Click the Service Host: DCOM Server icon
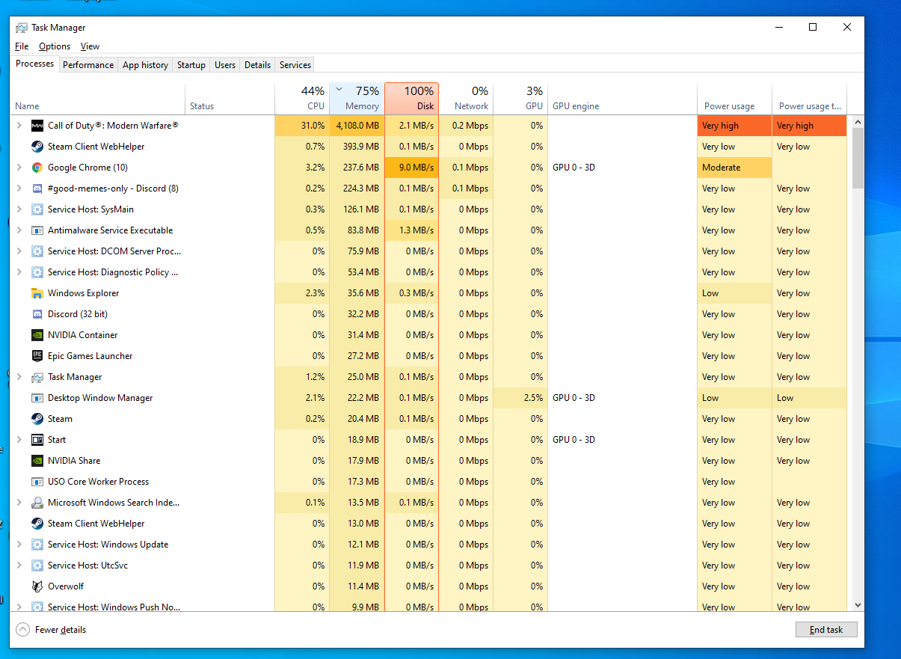Viewport: 901px width, 659px height. click(x=37, y=251)
